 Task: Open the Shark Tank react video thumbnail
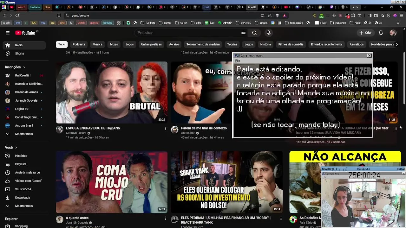pos(226,182)
